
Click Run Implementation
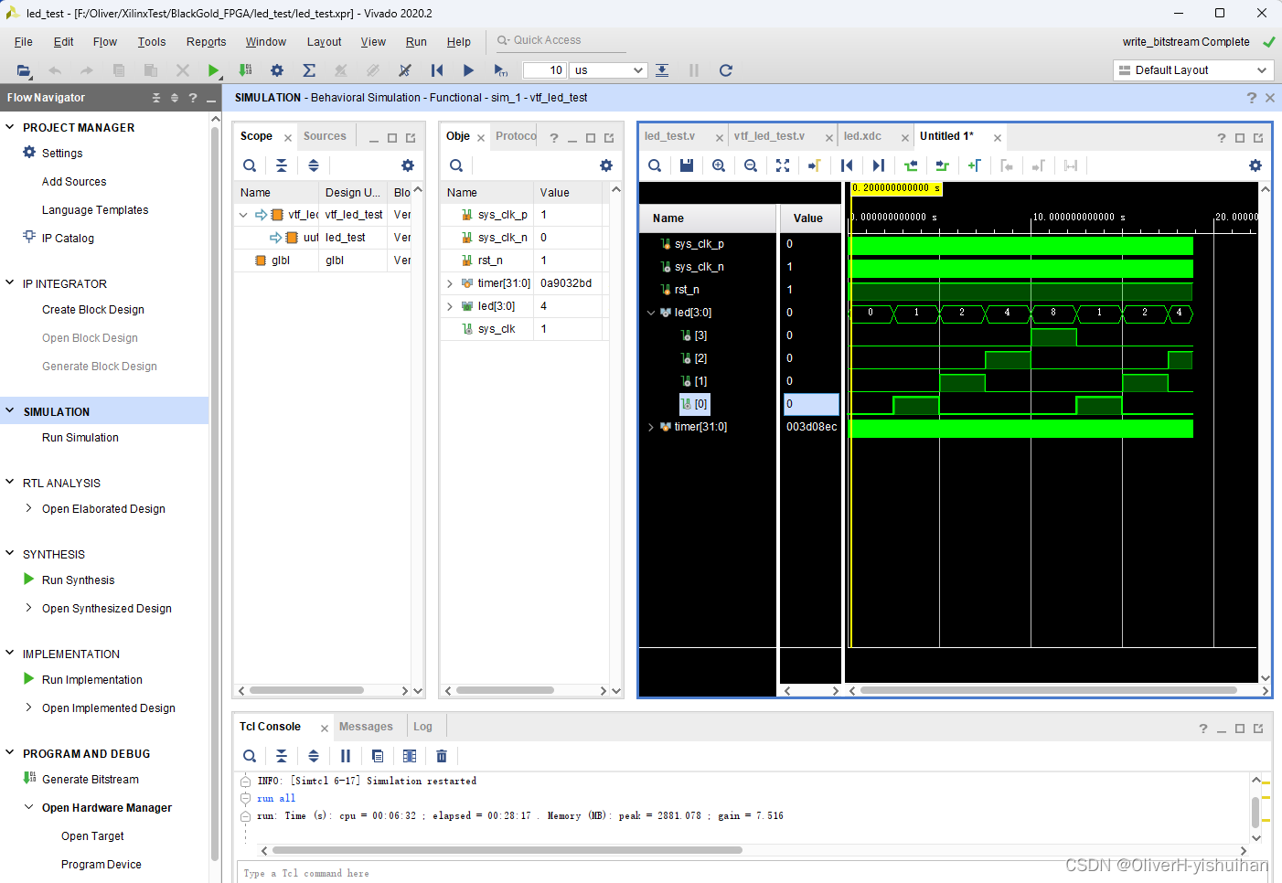(x=92, y=680)
